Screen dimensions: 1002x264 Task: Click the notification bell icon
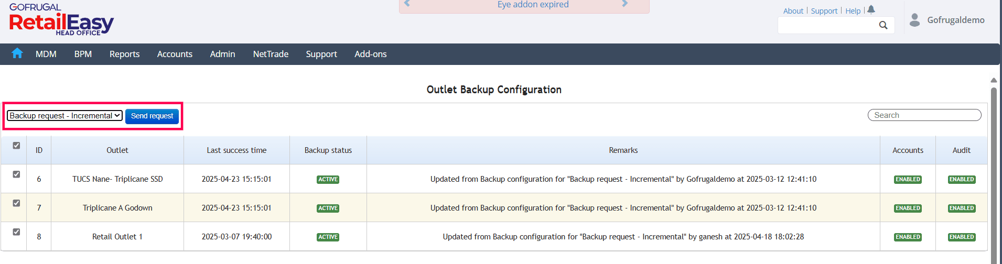point(871,9)
